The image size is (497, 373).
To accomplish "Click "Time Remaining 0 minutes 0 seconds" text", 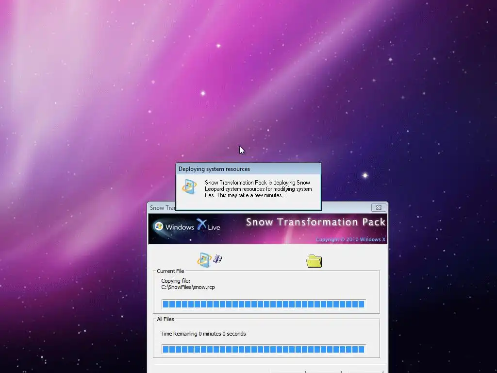I will [203, 334].
